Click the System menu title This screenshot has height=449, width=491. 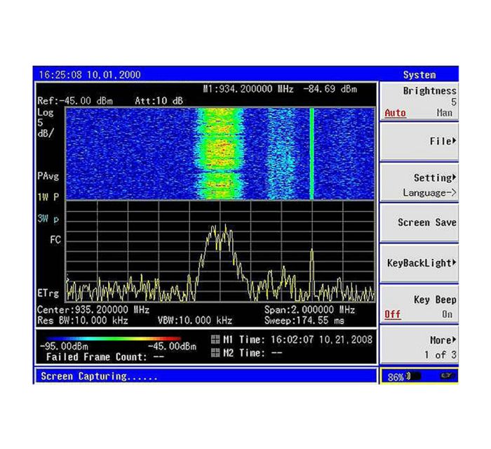click(419, 75)
